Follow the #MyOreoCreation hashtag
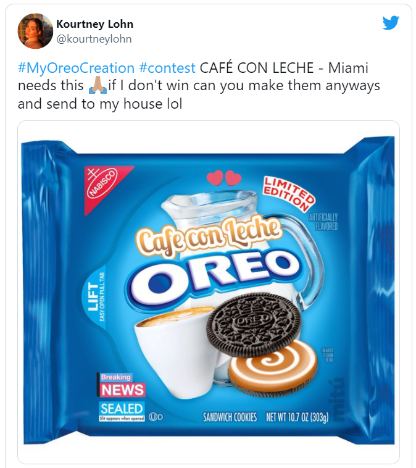Screen dimensions: 416x468 click(x=76, y=68)
